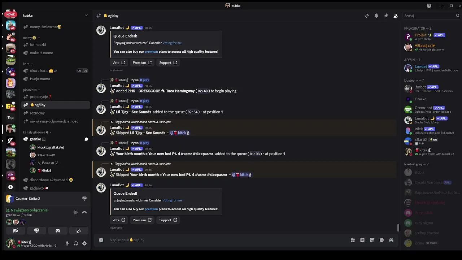Image resolution: width=462 pixels, height=260 pixels.
Task: Follow the premium link in top embed
Action: coord(151,52)
